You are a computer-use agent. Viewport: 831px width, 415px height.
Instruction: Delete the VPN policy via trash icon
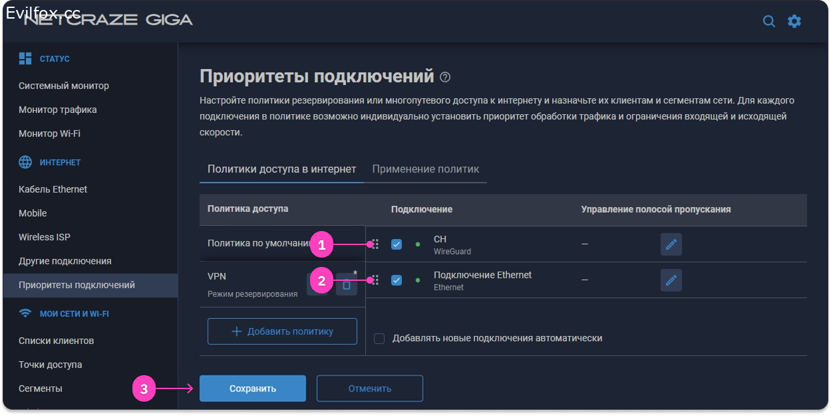(347, 284)
